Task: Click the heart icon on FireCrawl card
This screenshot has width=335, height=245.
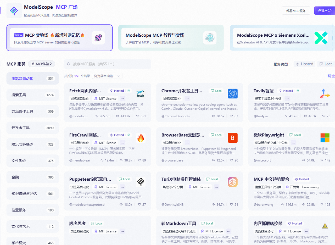Action: click(139, 160)
